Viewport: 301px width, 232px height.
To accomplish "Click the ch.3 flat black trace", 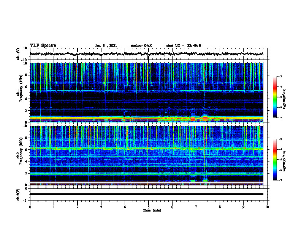I will coord(147,194).
